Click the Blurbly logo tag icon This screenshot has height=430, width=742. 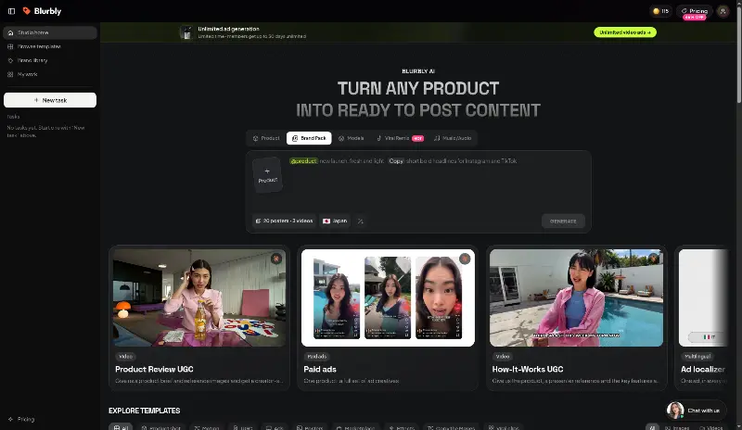click(x=27, y=11)
